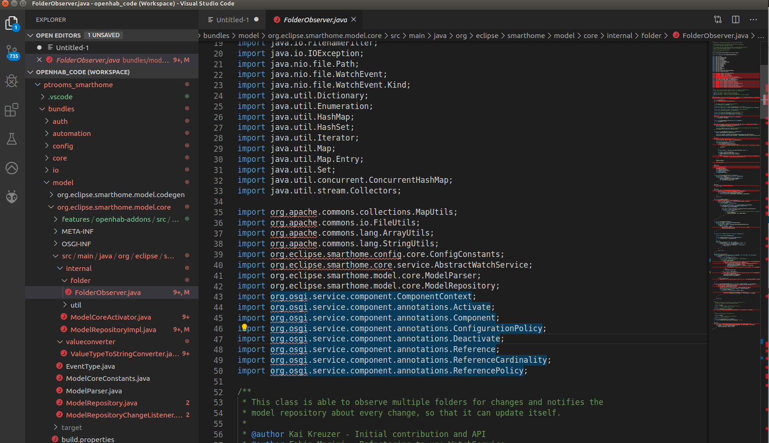
Task: Open ModelRepository.java in the explorer
Action: pyautogui.click(x=101, y=403)
